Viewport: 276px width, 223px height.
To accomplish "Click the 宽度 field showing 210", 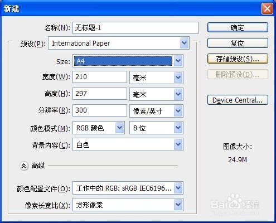I will [x=100, y=77].
